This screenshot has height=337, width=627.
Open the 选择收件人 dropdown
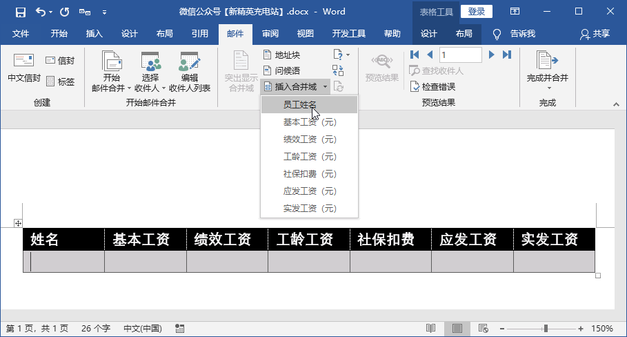point(150,72)
